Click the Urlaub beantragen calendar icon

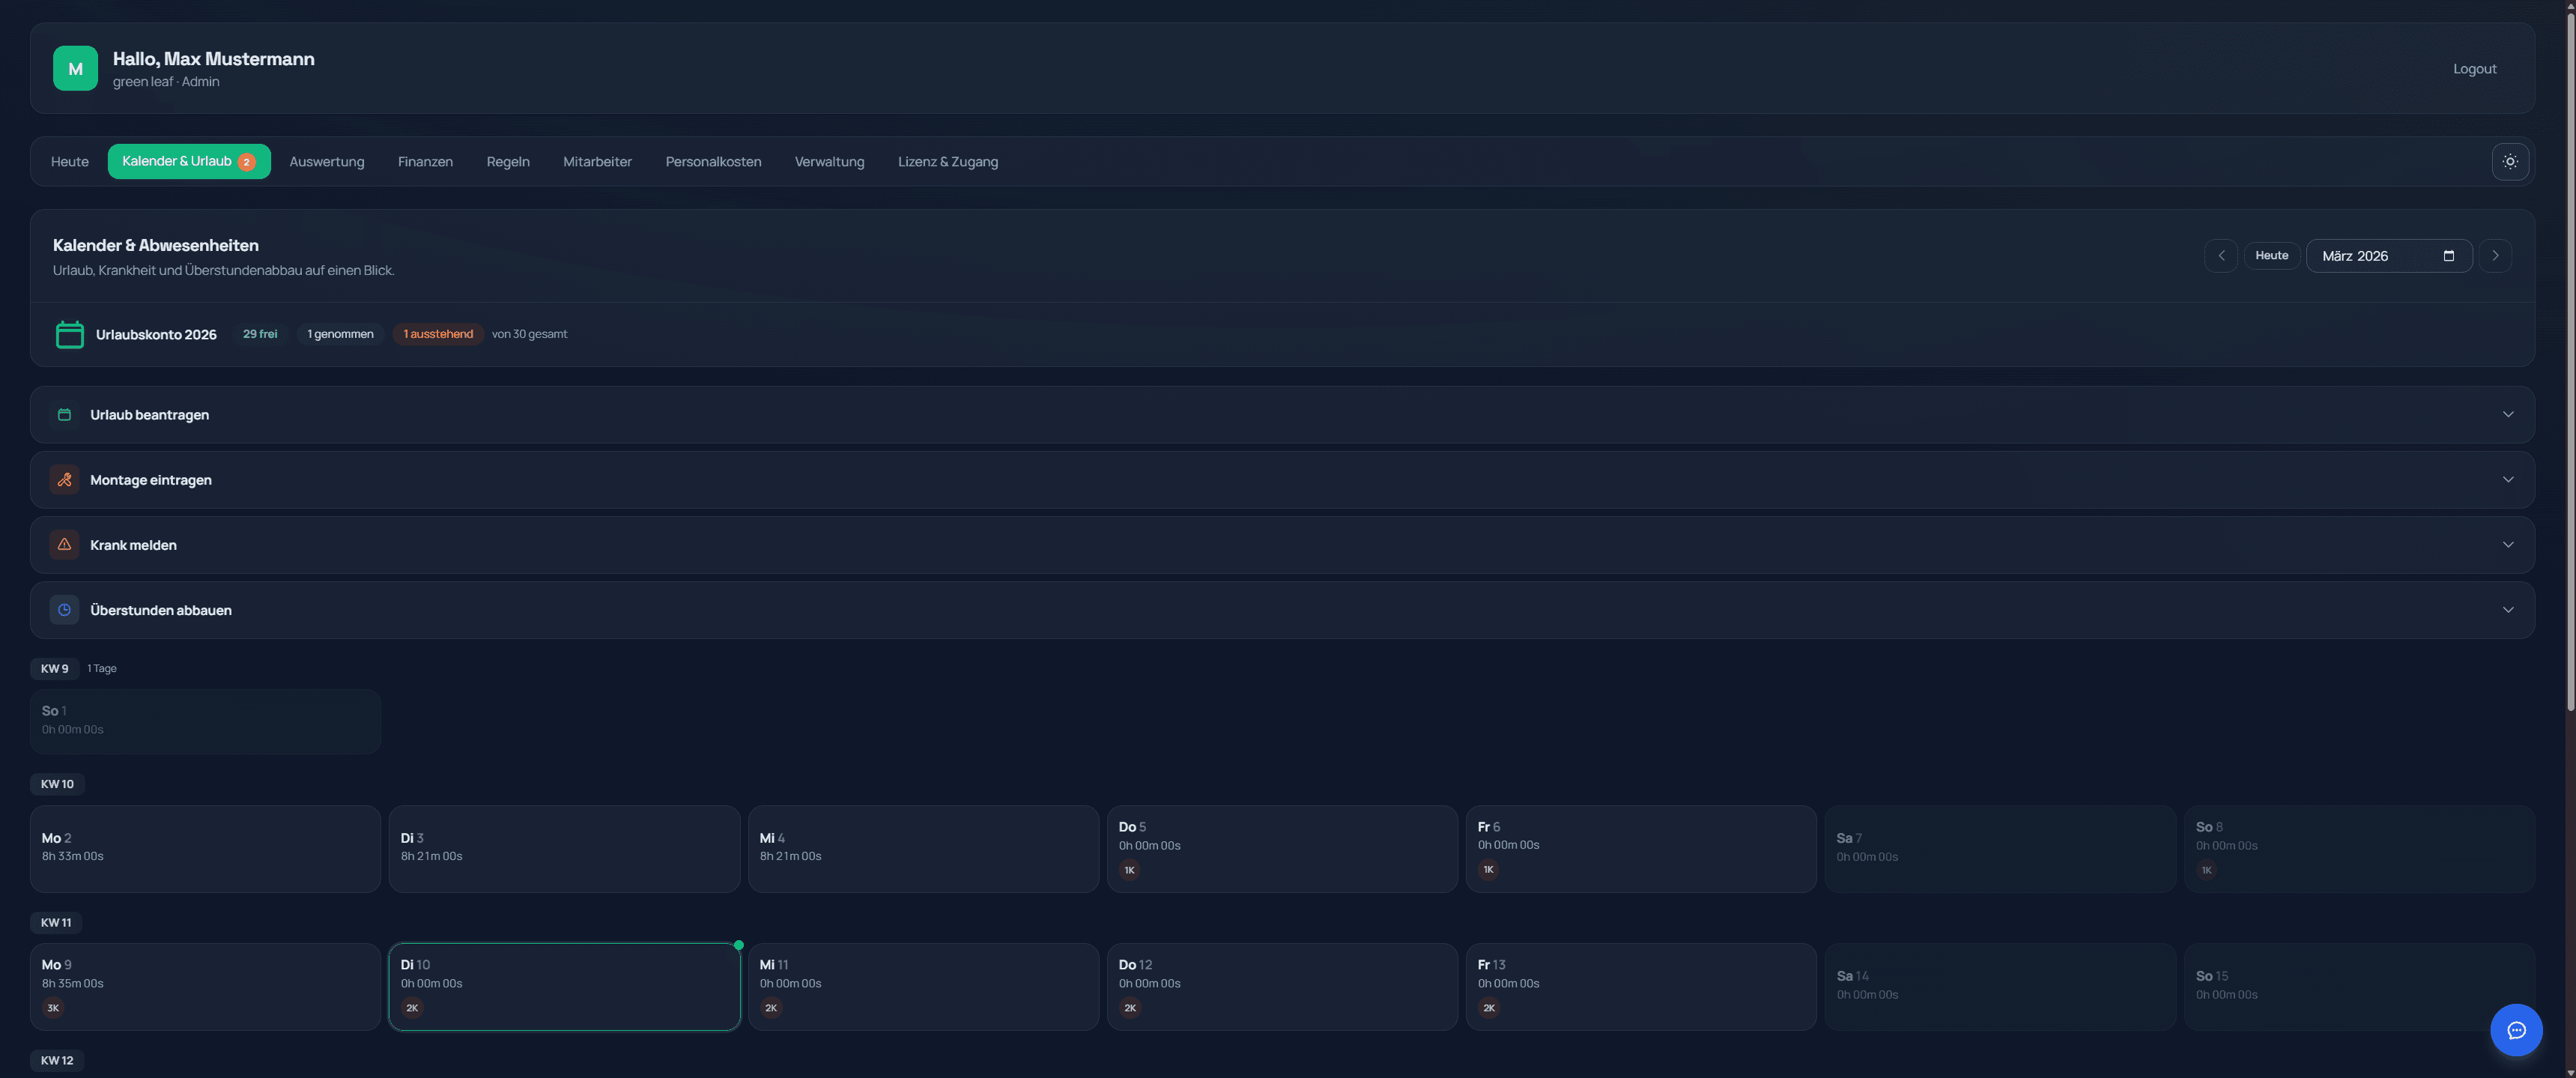[64, 414]
